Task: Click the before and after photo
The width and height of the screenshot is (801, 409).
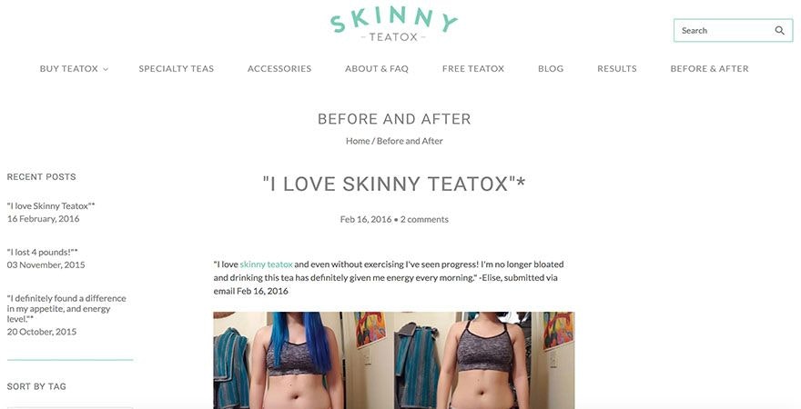Action: coord(394,361)
